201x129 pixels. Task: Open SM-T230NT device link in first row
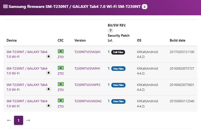click(x=27, y=54)
